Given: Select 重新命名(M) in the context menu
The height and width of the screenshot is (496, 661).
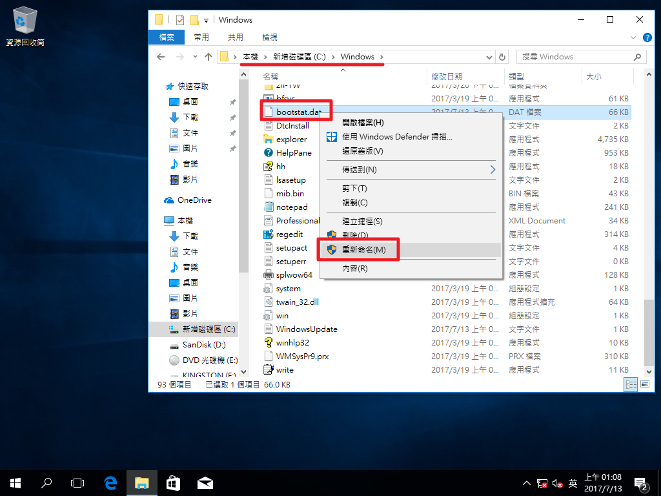Looking at the screenshot, I should pos(363,250).
